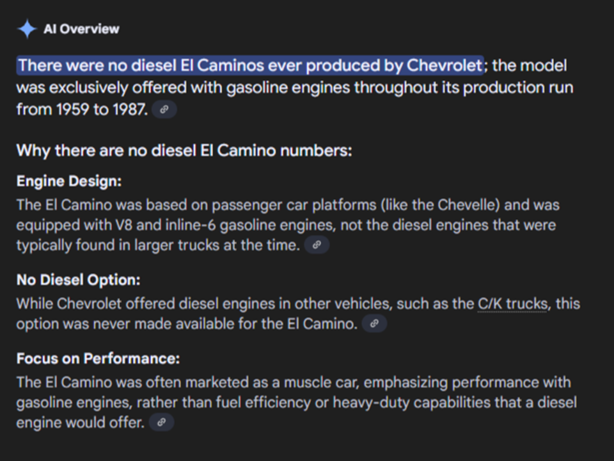Click the phrase "muscle car" in the last paragraph

pos(304,383)
